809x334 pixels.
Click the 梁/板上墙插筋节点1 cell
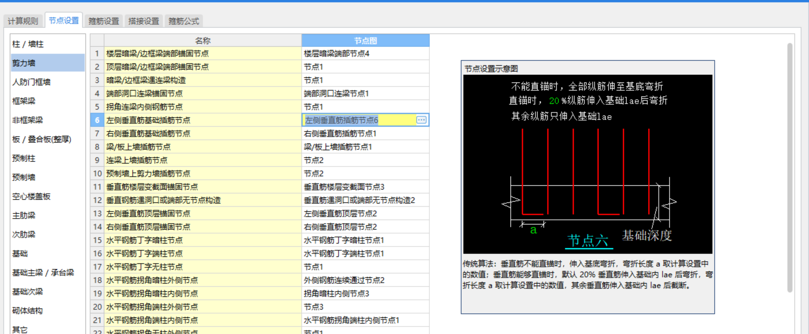(x=366, y=147)
